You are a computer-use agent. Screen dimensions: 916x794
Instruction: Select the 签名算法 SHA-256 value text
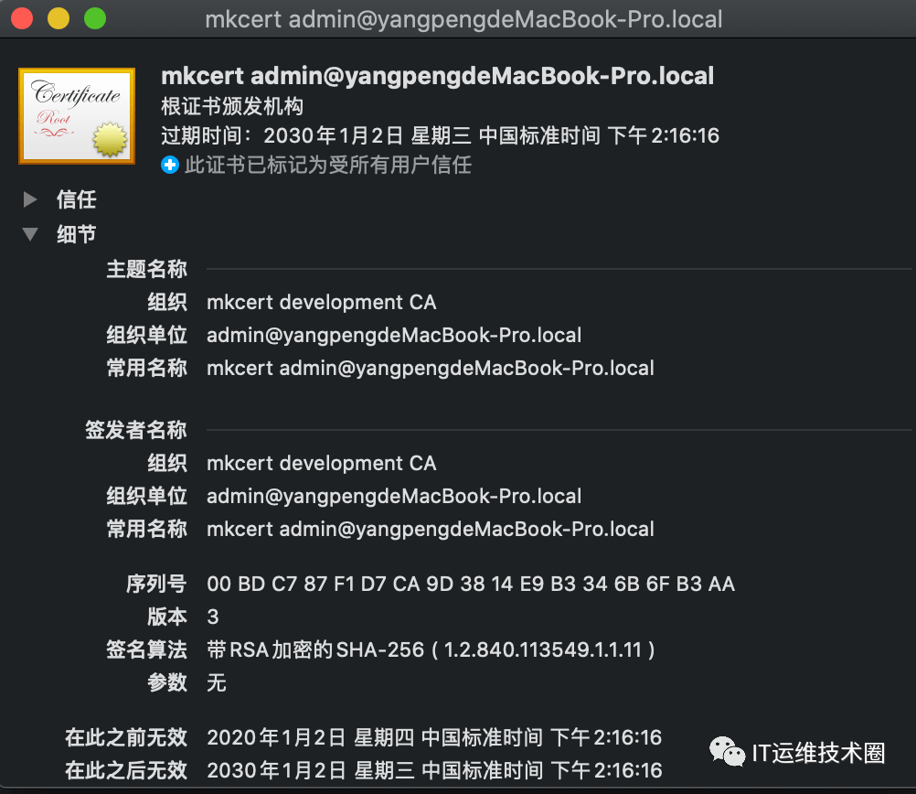point(431,650)
